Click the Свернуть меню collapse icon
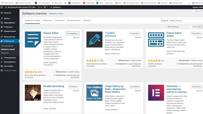Image resolution: width=203 pixels, height=114 pixels. click(2, 70)
